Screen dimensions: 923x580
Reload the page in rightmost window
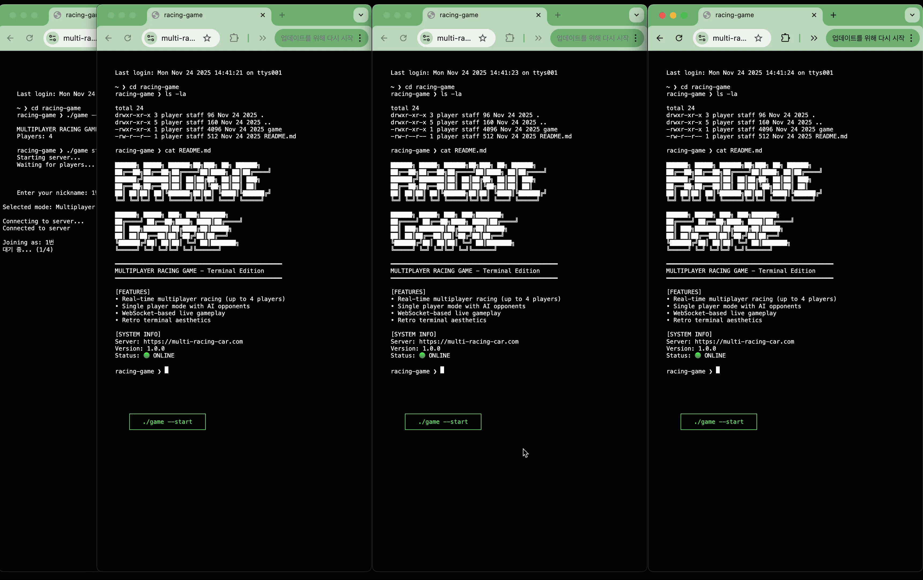click(679, 38)
